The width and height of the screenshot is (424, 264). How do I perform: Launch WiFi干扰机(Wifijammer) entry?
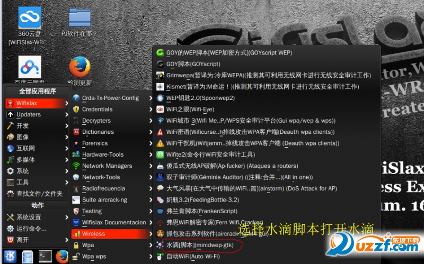click(x=267, y=143)
